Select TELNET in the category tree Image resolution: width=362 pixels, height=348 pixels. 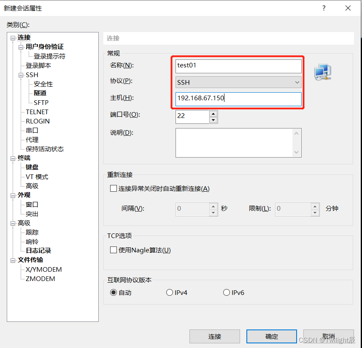click(x=37, y=112)
